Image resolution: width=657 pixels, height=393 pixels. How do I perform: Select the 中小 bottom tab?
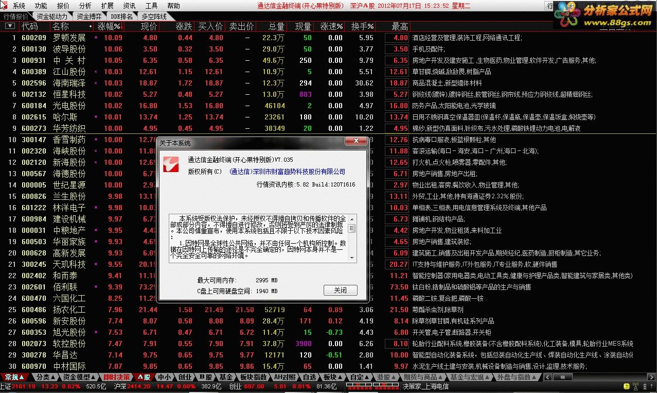point(164,378)
